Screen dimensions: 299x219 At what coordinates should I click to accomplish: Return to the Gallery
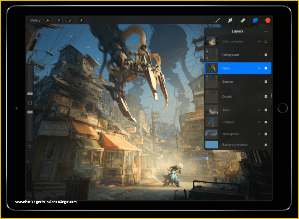pos(35,20)
